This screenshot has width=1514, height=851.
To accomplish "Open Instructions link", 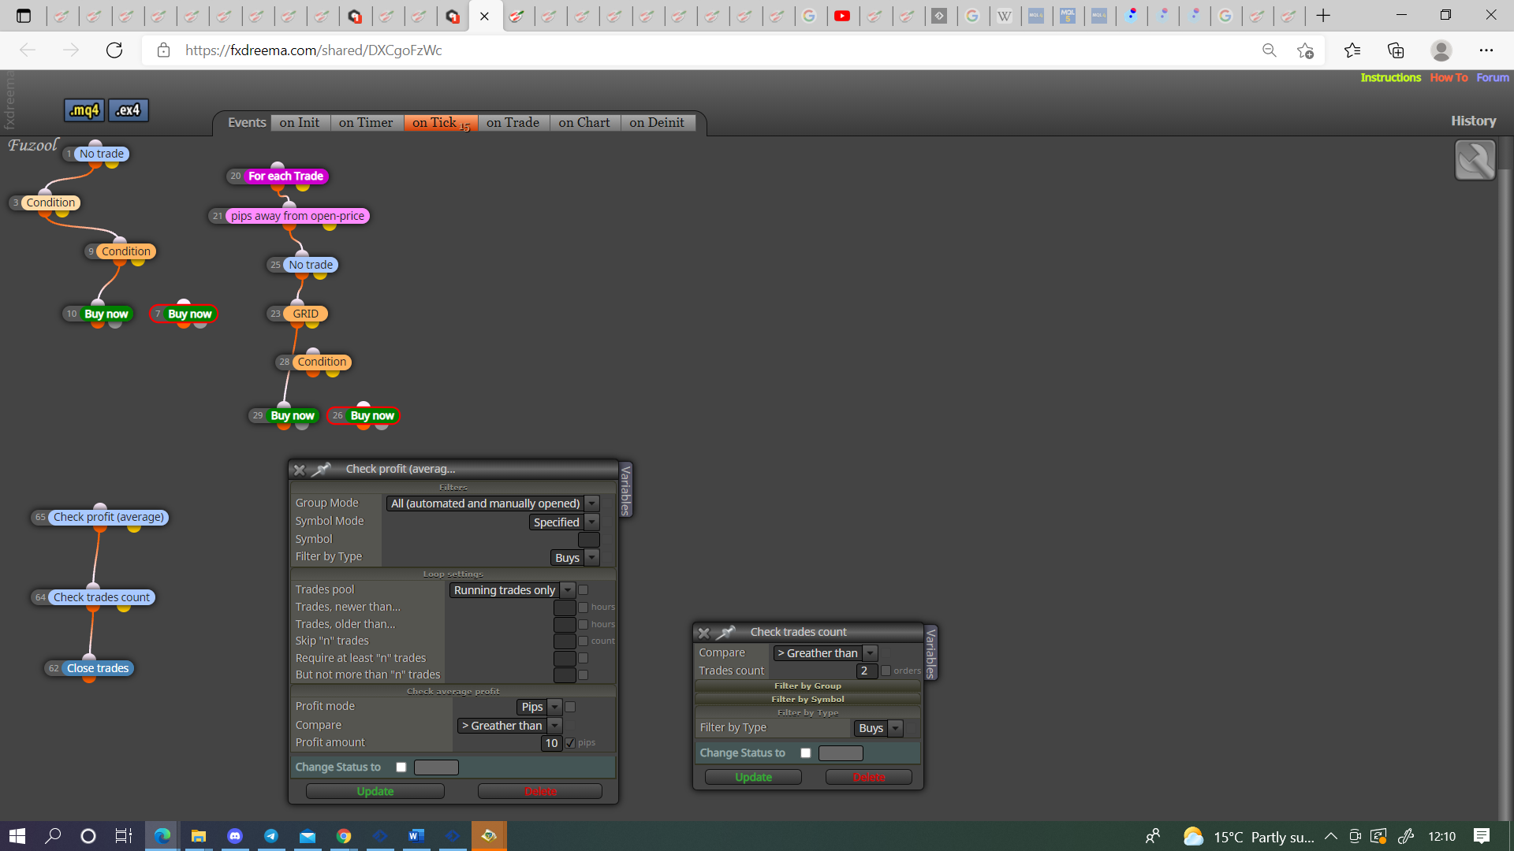I will coord(1390,77).
